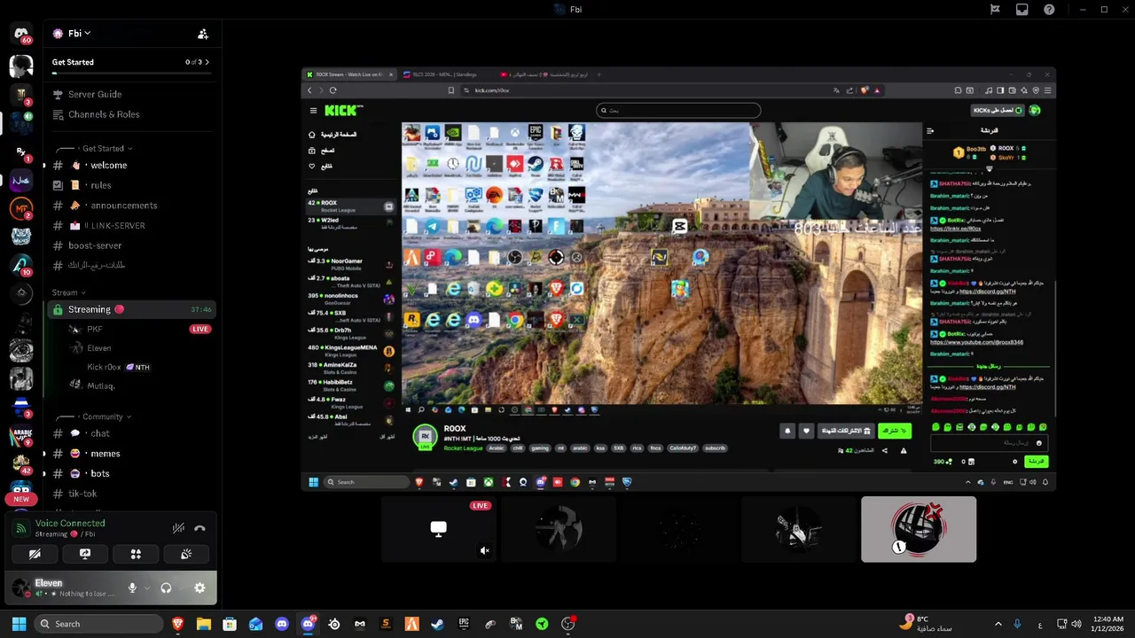Click the invite members icon beside Fbi
The width and height of the screenshot is (1135, 638).
pos(203,34)
